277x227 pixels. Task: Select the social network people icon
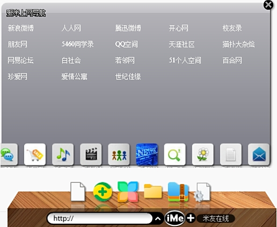[119, 154]
